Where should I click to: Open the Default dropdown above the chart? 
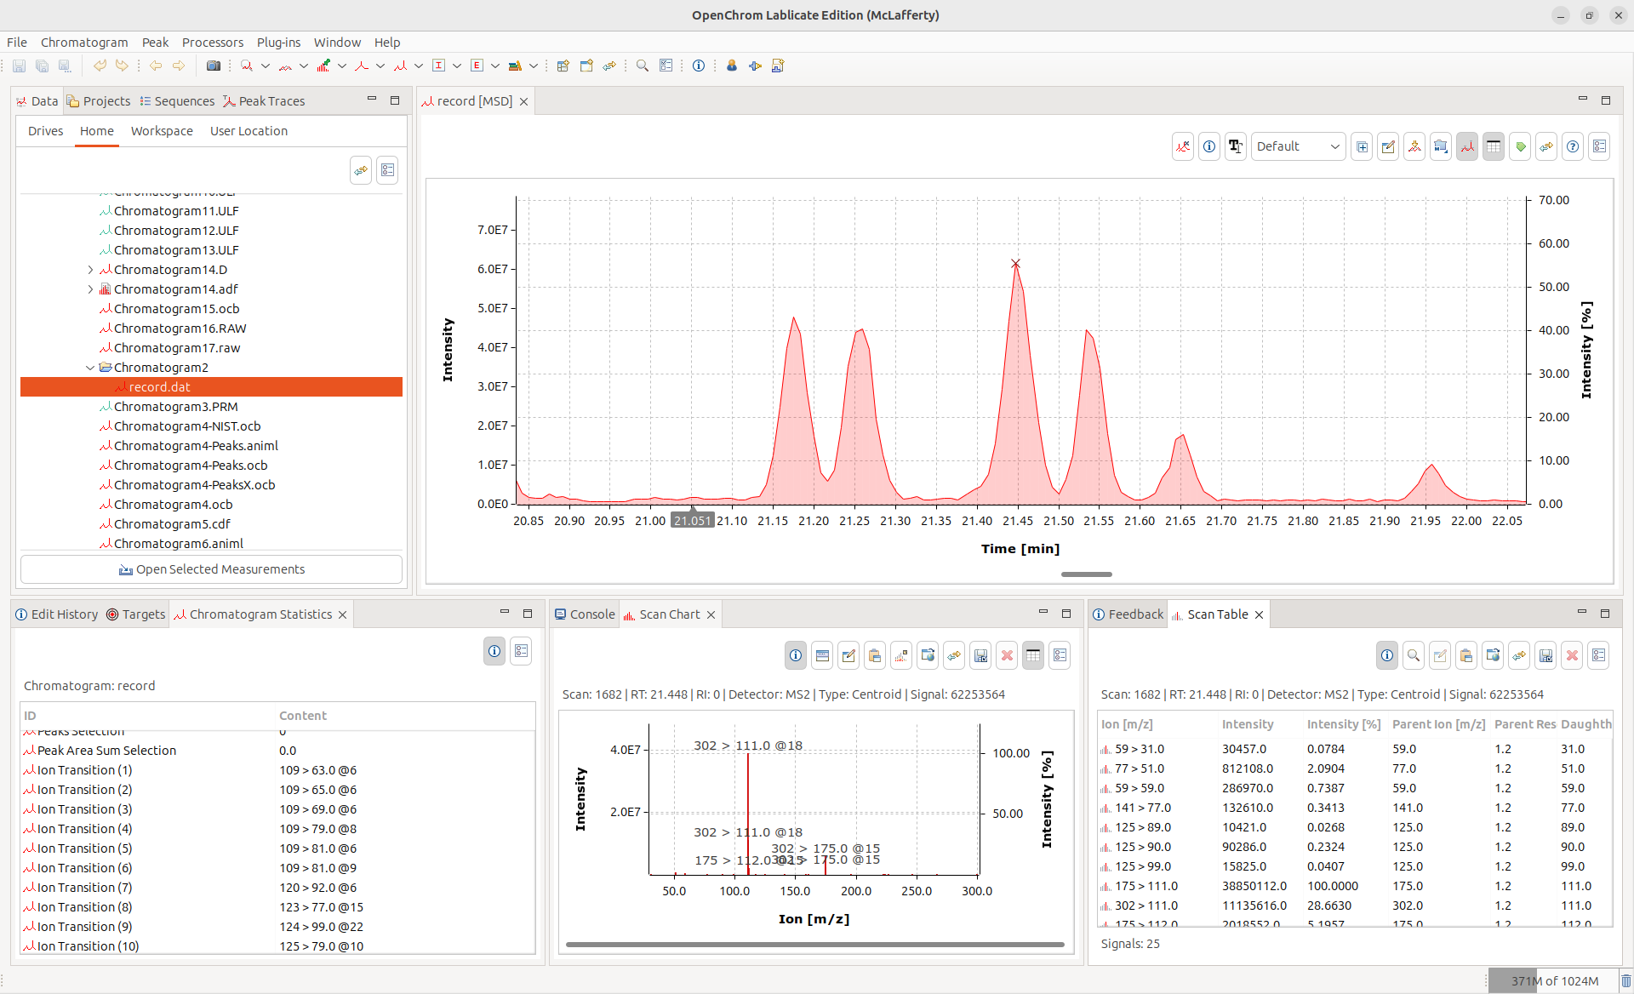(1298, 146)
